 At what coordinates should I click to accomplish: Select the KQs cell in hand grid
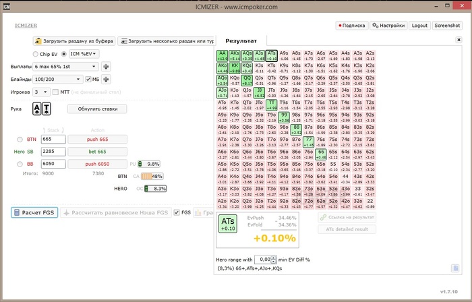tap(247, 68)
